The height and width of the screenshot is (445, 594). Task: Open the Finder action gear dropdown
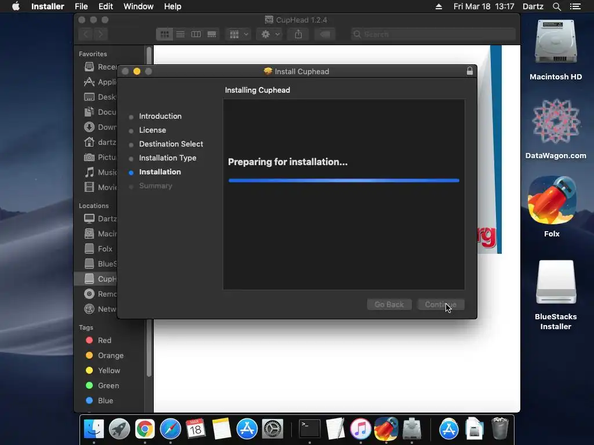coord(270,34)
